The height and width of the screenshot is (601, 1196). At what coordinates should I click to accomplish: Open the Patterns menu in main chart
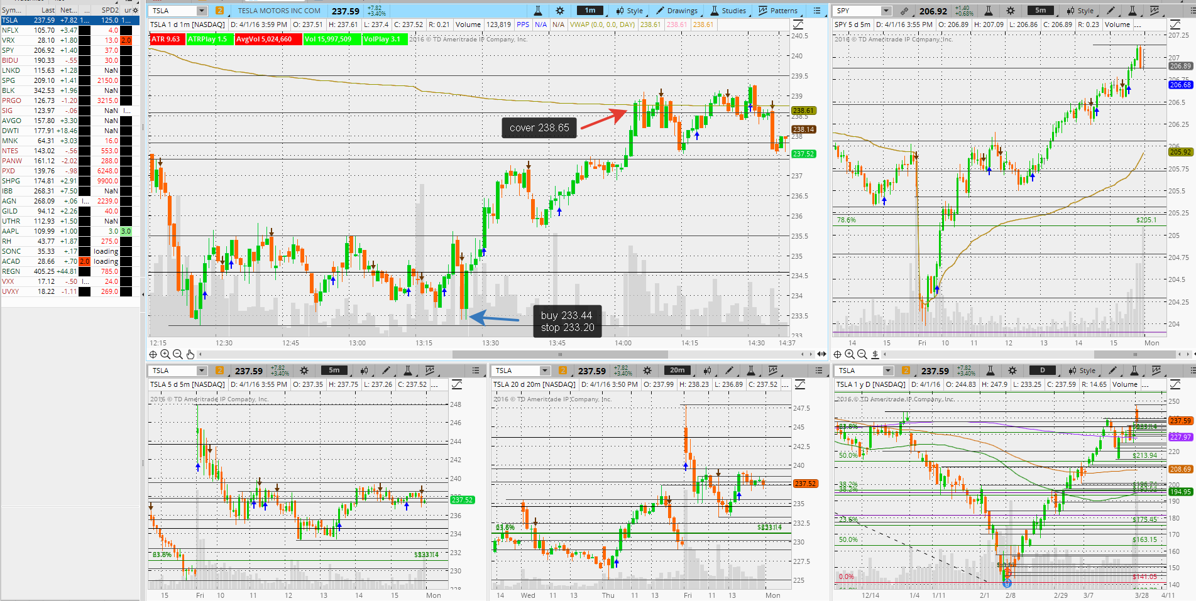coord(778,11)
